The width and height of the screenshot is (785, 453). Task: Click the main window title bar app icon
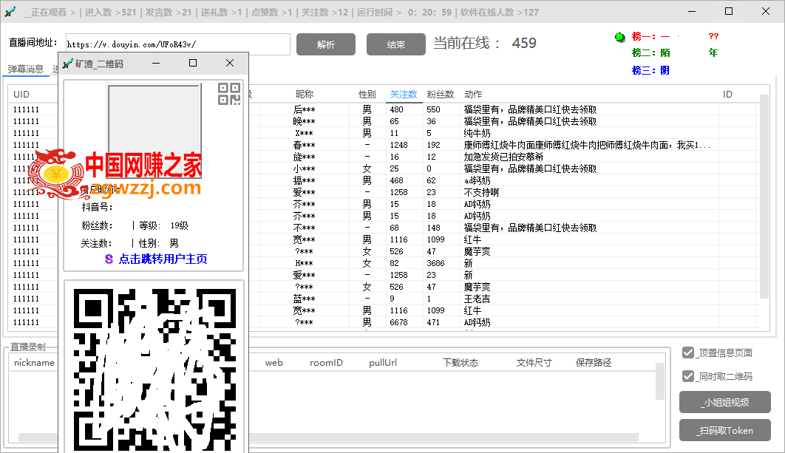pyautogui.click(x=10, y=12)
